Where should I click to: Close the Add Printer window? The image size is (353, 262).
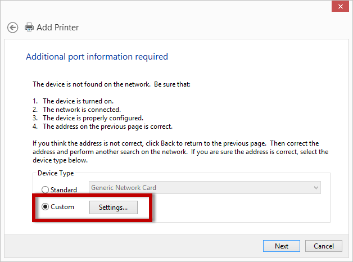pyautogui.click(x=339, y=6)
